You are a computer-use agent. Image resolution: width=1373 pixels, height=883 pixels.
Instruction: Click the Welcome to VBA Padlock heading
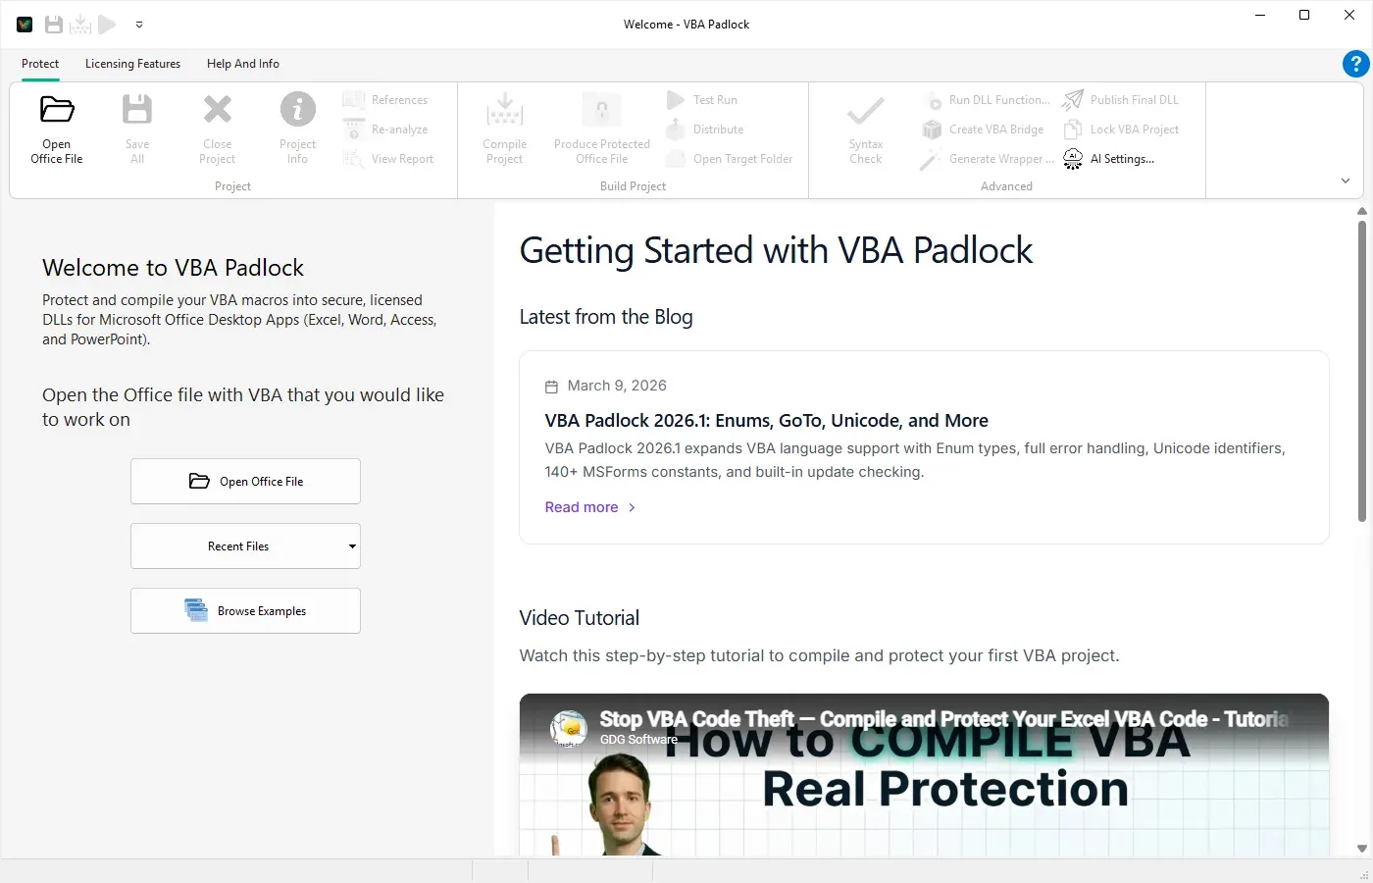tap(173, 268)
